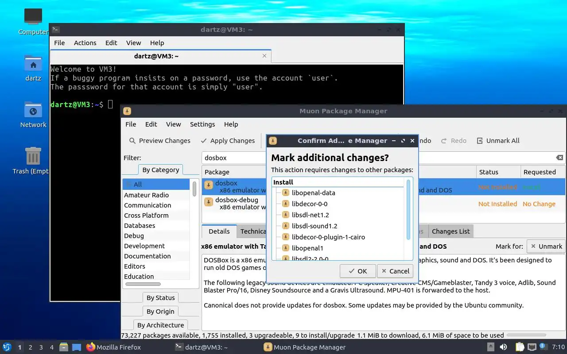Screen dimensions: 567x354
Task: Click the dialog list vertical scrollbar
Action: click(x=408, y=210)
